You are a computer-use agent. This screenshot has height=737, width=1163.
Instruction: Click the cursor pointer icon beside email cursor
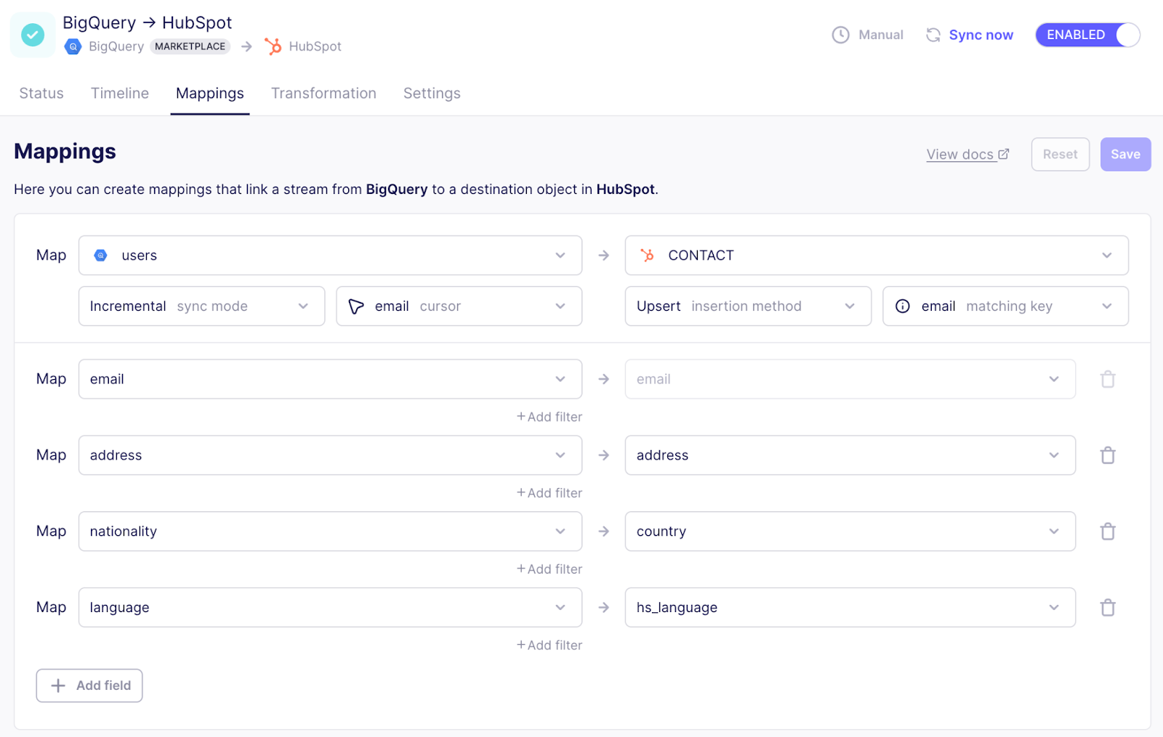coord(356,306)
